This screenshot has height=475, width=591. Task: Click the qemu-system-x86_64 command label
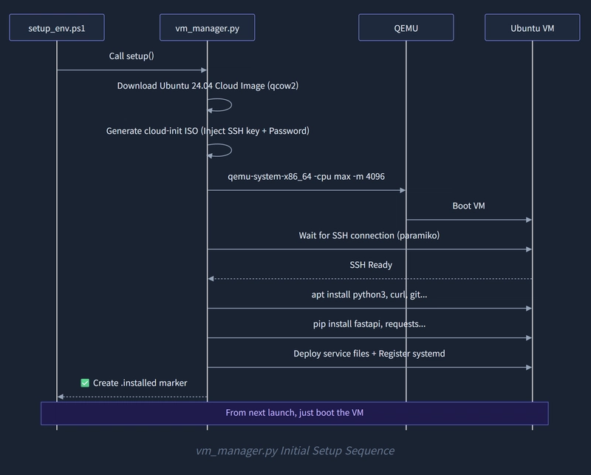pyautogui.click(x=306, y=176)
